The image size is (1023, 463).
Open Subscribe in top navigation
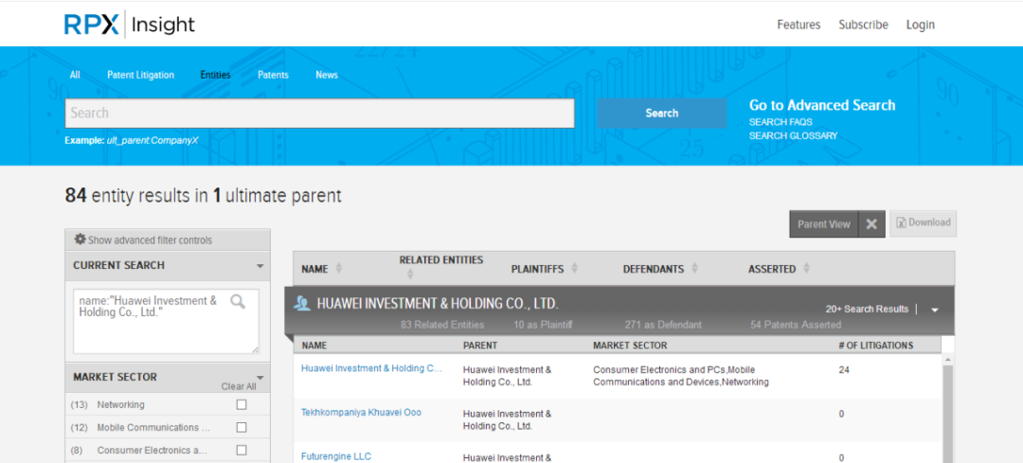pos(863,25)
